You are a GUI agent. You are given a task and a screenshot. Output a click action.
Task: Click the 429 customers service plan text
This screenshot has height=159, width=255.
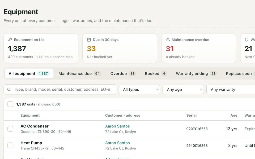(x=40, y=57)
